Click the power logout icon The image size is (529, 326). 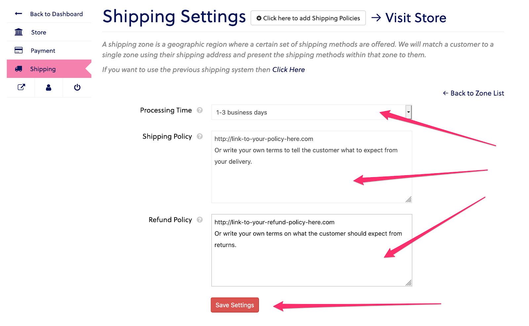click(x=77, y=87)
